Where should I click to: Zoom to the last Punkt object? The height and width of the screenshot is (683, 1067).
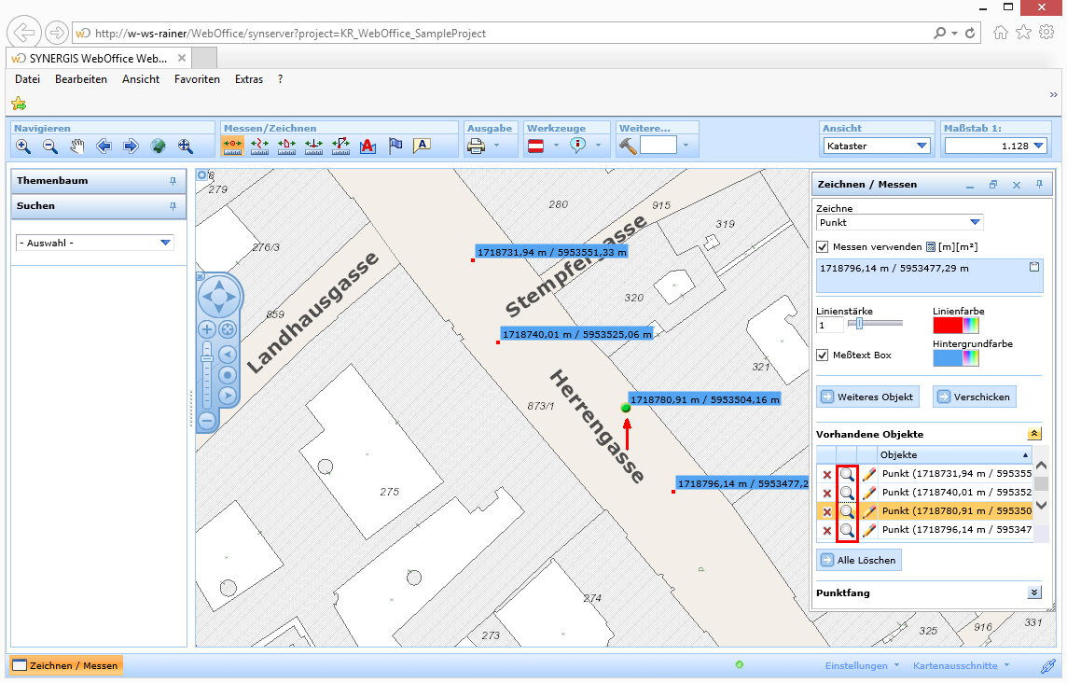847,530
